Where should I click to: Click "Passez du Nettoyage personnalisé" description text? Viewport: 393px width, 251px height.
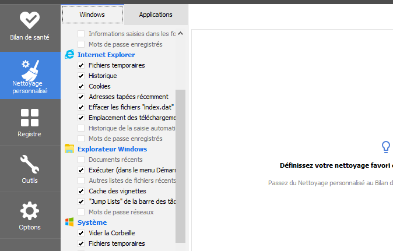(x=331, y=183)
